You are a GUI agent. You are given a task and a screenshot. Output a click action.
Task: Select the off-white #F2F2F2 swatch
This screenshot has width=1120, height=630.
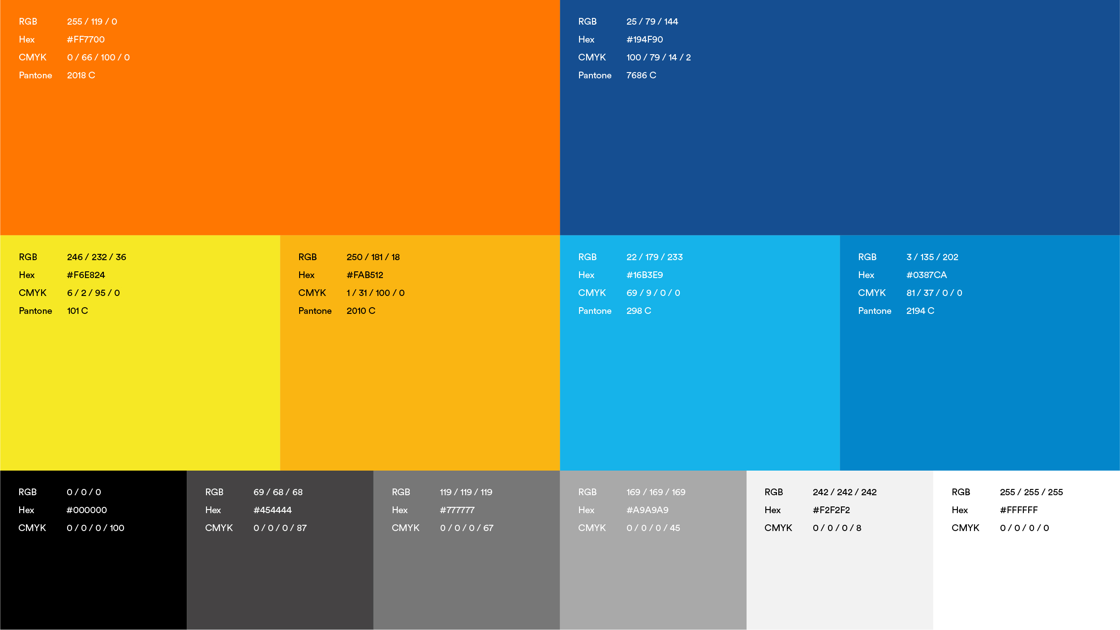tap(840, 582)
